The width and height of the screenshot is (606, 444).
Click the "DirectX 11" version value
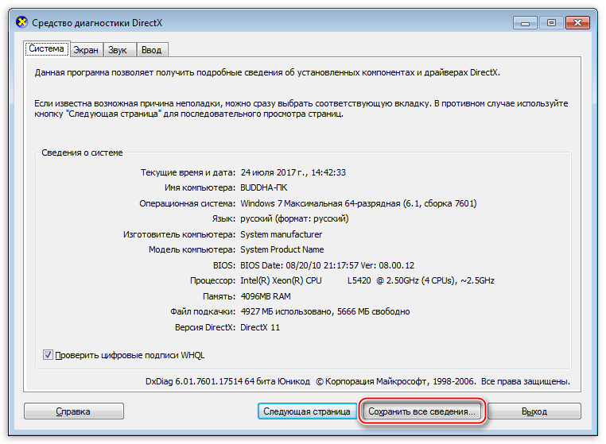pyautogui.click(x=260, y=327)
